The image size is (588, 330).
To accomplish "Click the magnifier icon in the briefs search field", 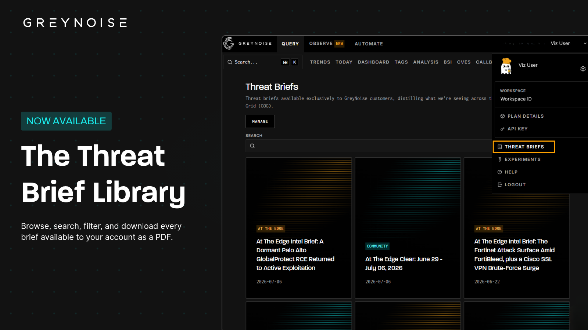I will tap(252, 146).
